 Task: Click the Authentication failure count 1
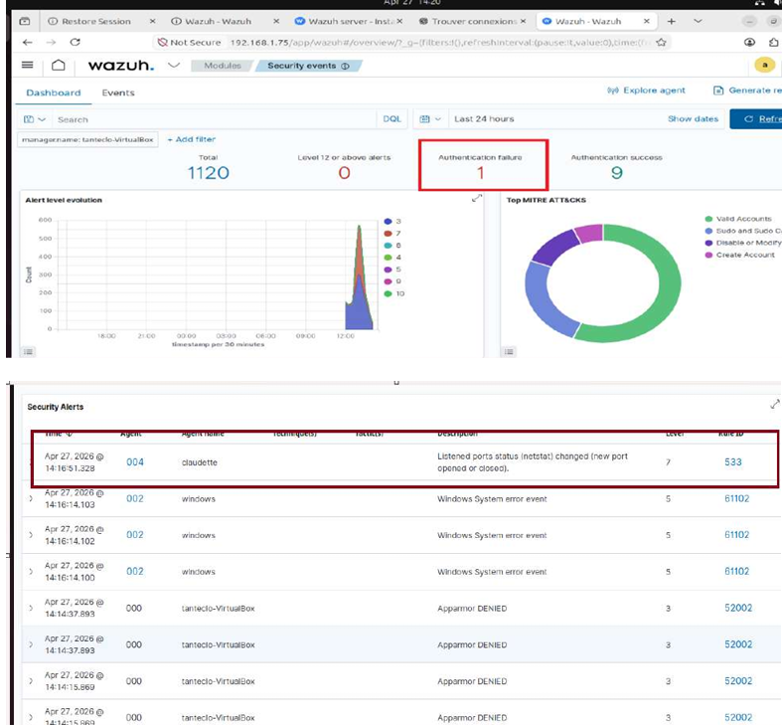[480, 173]
